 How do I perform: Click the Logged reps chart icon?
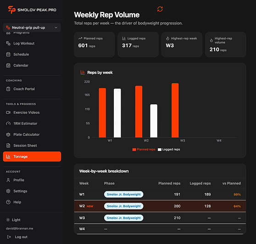124,39
